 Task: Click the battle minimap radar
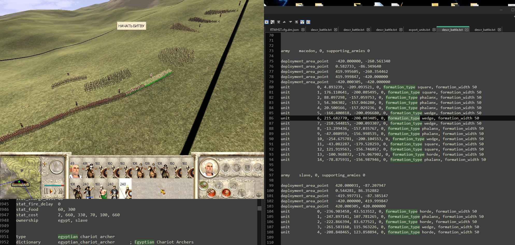20,177
